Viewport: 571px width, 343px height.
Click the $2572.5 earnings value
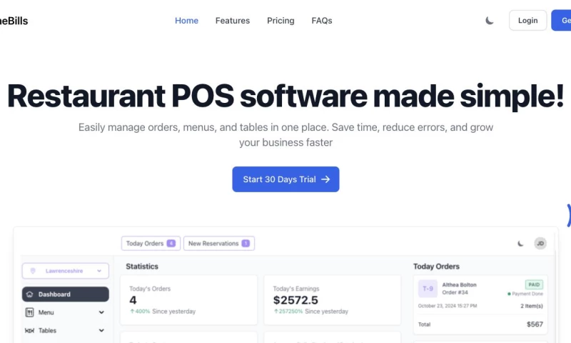295,300
